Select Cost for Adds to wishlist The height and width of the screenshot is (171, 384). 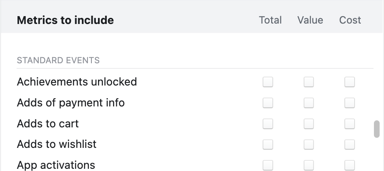[349, 145]
